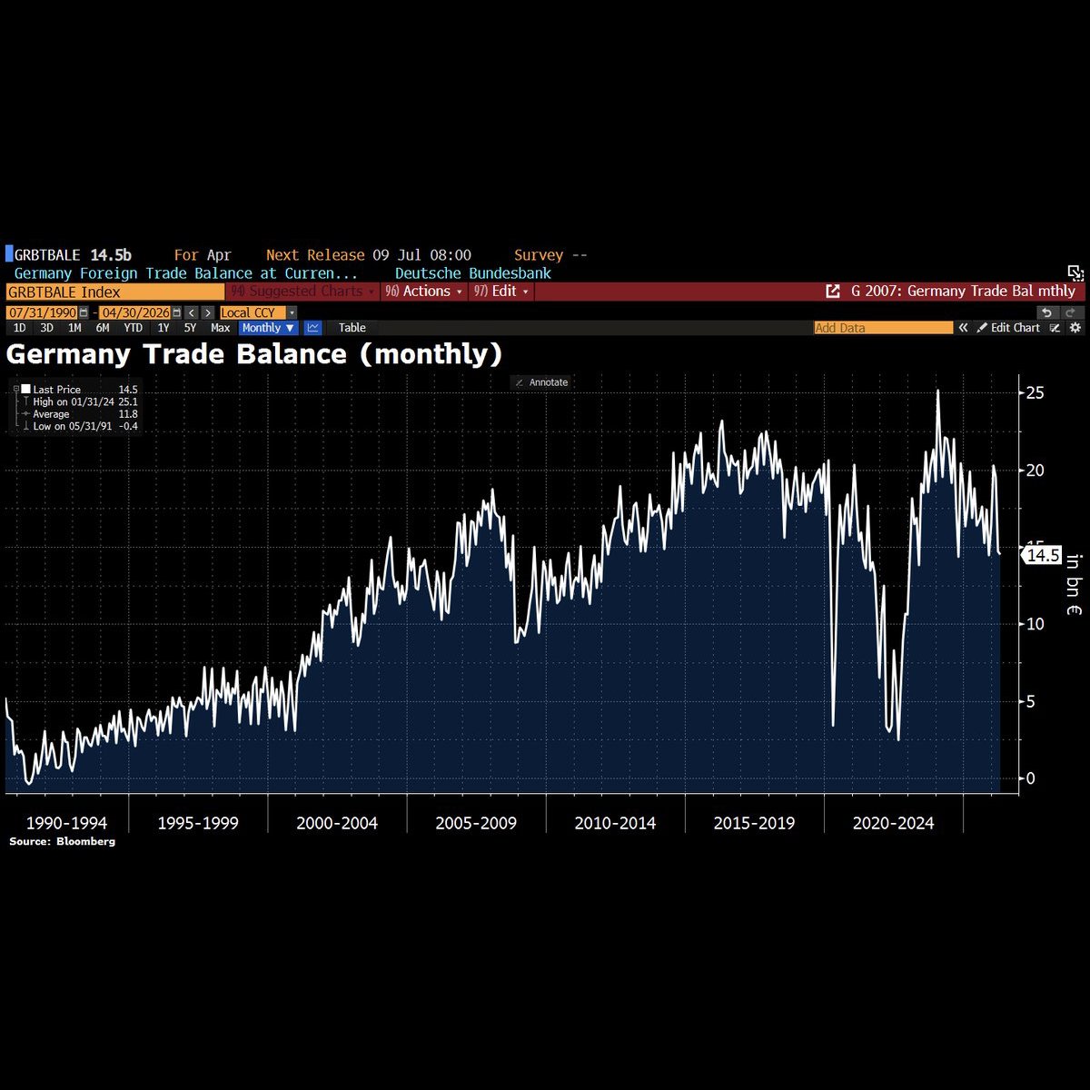Collapse the Last Price legend tree
Image resolution: width=1090 pixels, height=1090 pixels.
16,389
